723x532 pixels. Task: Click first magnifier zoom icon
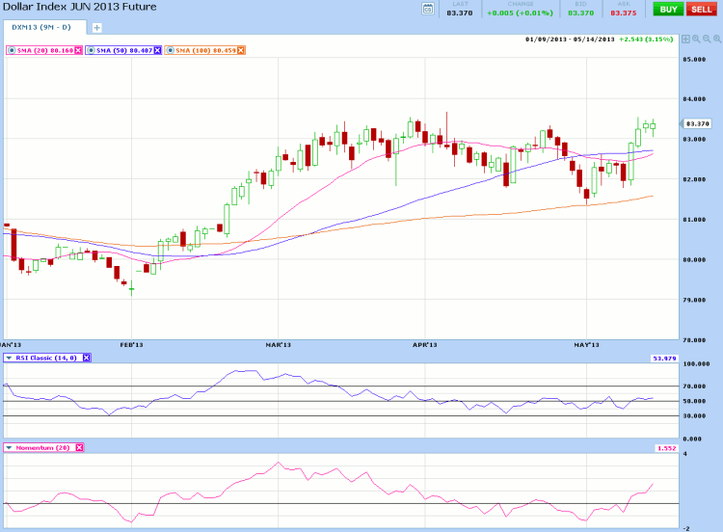tap(696, 40)
